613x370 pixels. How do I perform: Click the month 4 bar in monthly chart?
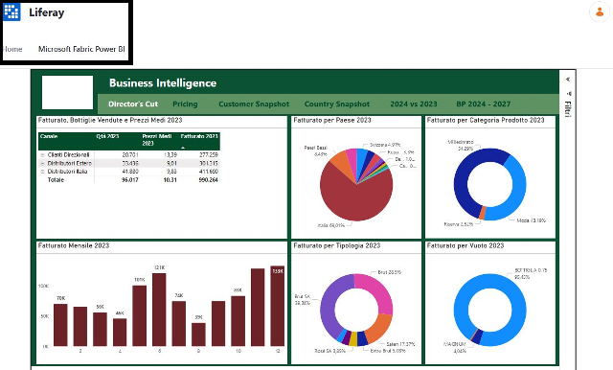point(120,332)
